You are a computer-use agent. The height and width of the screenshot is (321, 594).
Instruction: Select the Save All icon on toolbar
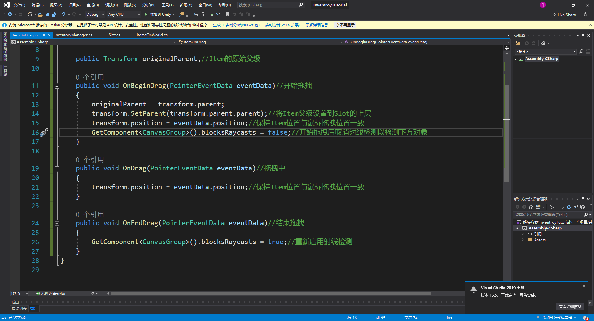[x=54, y=15]
